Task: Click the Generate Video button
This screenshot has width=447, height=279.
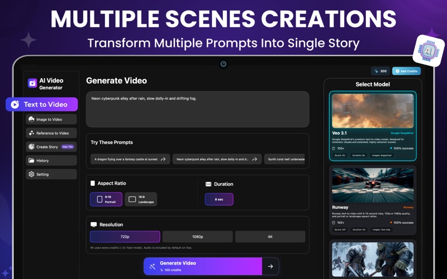Action: point(203,266)
